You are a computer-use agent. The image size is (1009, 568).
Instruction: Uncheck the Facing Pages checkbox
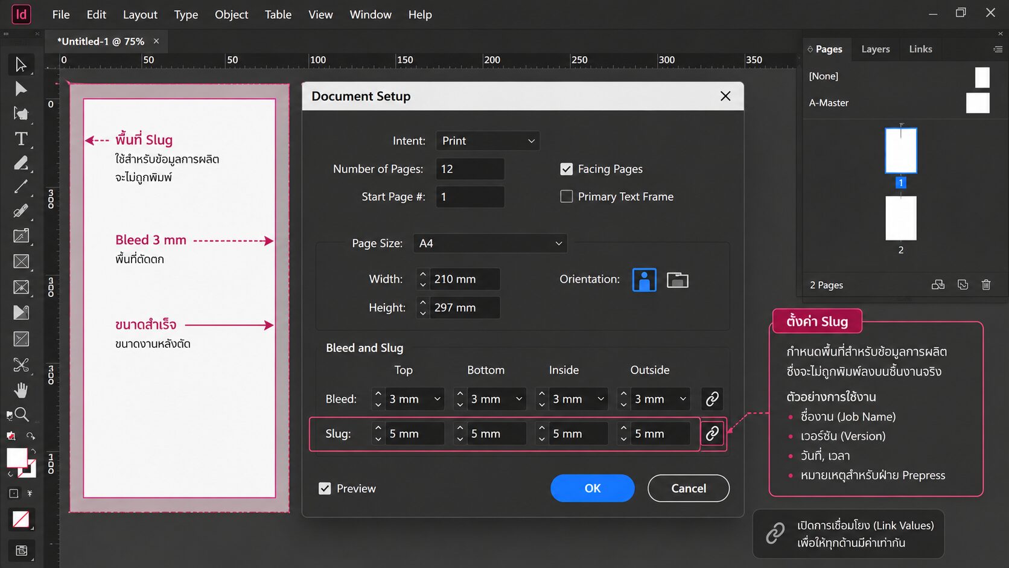pyautogui.click(x=566, y=169)
